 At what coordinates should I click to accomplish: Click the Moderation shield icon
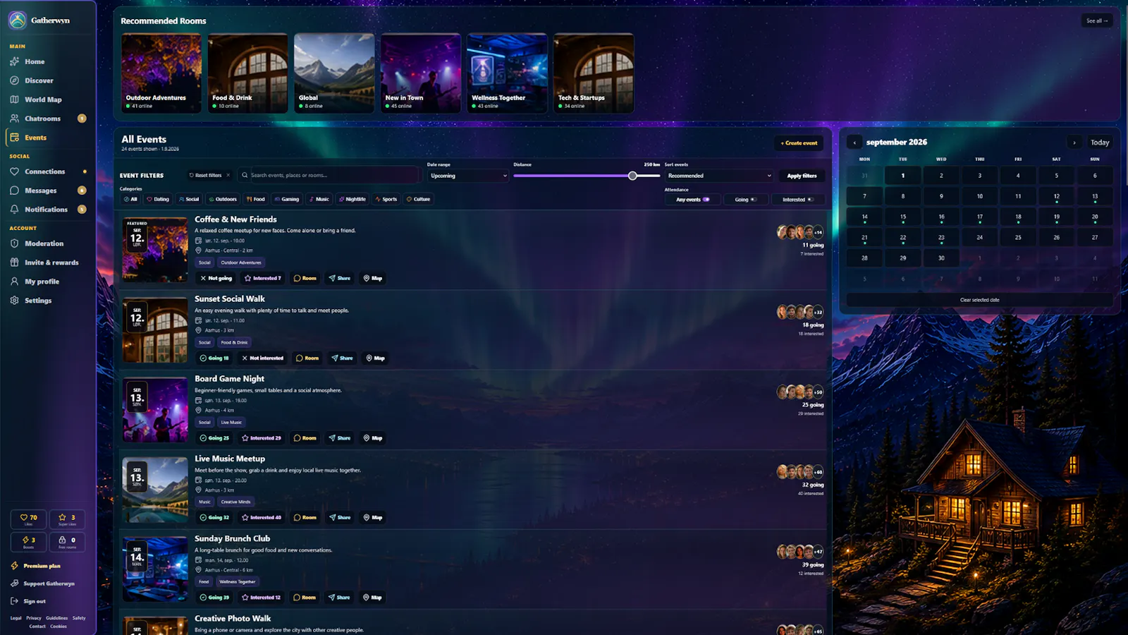(14, 243)
